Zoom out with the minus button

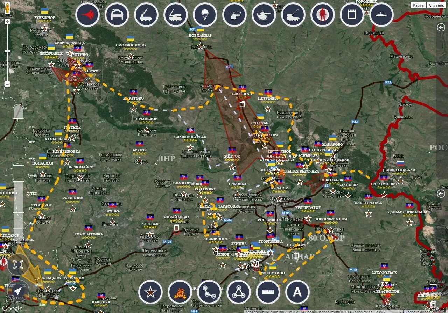tap(7, 84)
